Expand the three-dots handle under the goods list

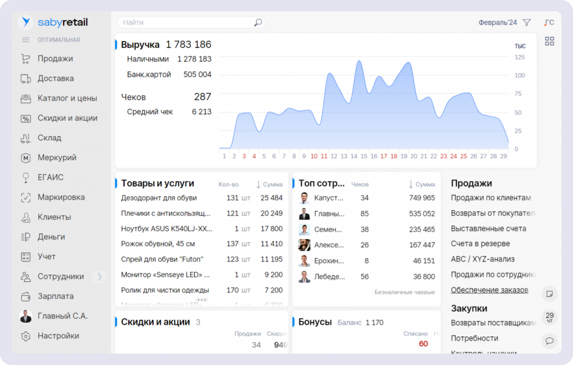(202, 300)
